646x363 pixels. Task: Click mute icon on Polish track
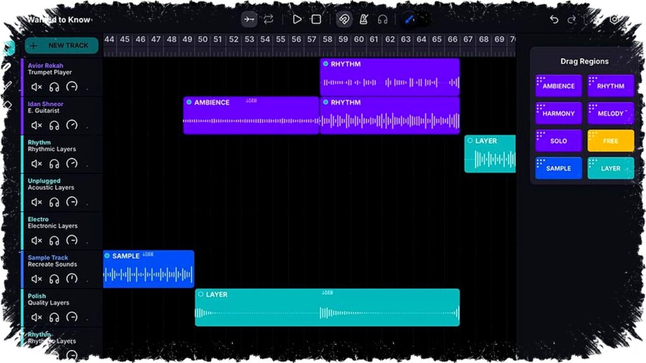click(x=36, y=318)
